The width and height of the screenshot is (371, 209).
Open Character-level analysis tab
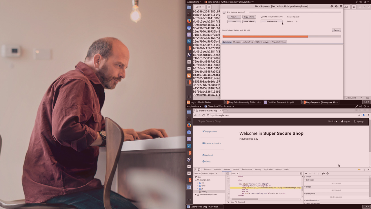pos(243,42)
